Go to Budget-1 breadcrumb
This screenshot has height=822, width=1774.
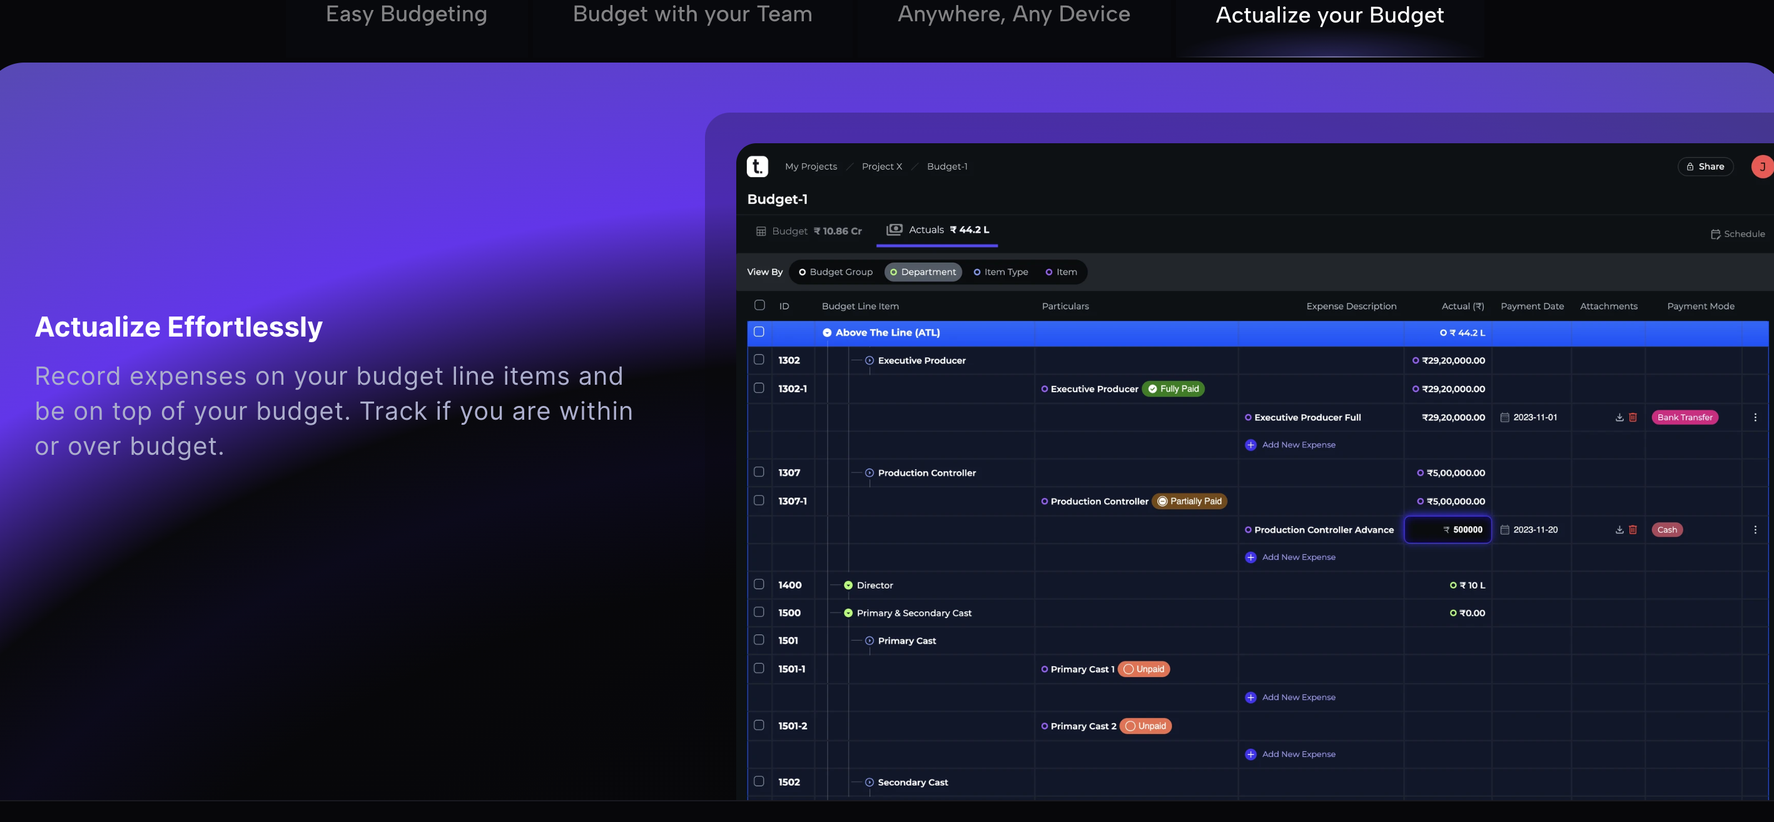(947, 166)
